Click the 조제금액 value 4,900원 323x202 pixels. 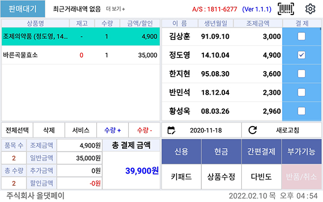(x=90, y=145)
